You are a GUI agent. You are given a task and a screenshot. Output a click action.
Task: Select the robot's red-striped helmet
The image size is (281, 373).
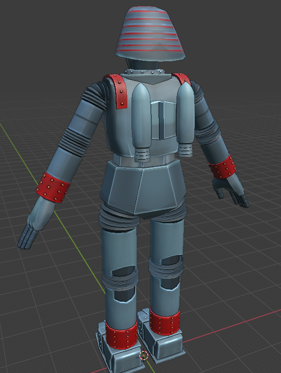(150, 34)
